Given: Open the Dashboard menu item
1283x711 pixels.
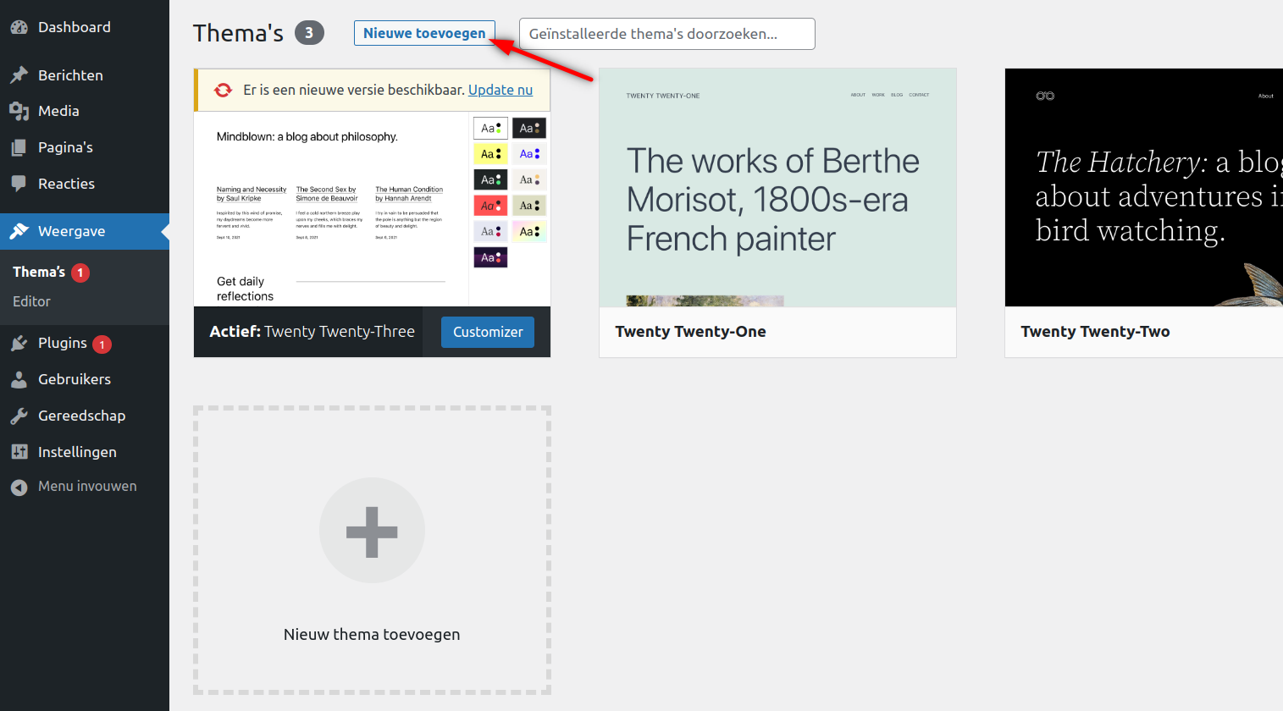Looking at the screenshot, I should [x=85, y=27].
